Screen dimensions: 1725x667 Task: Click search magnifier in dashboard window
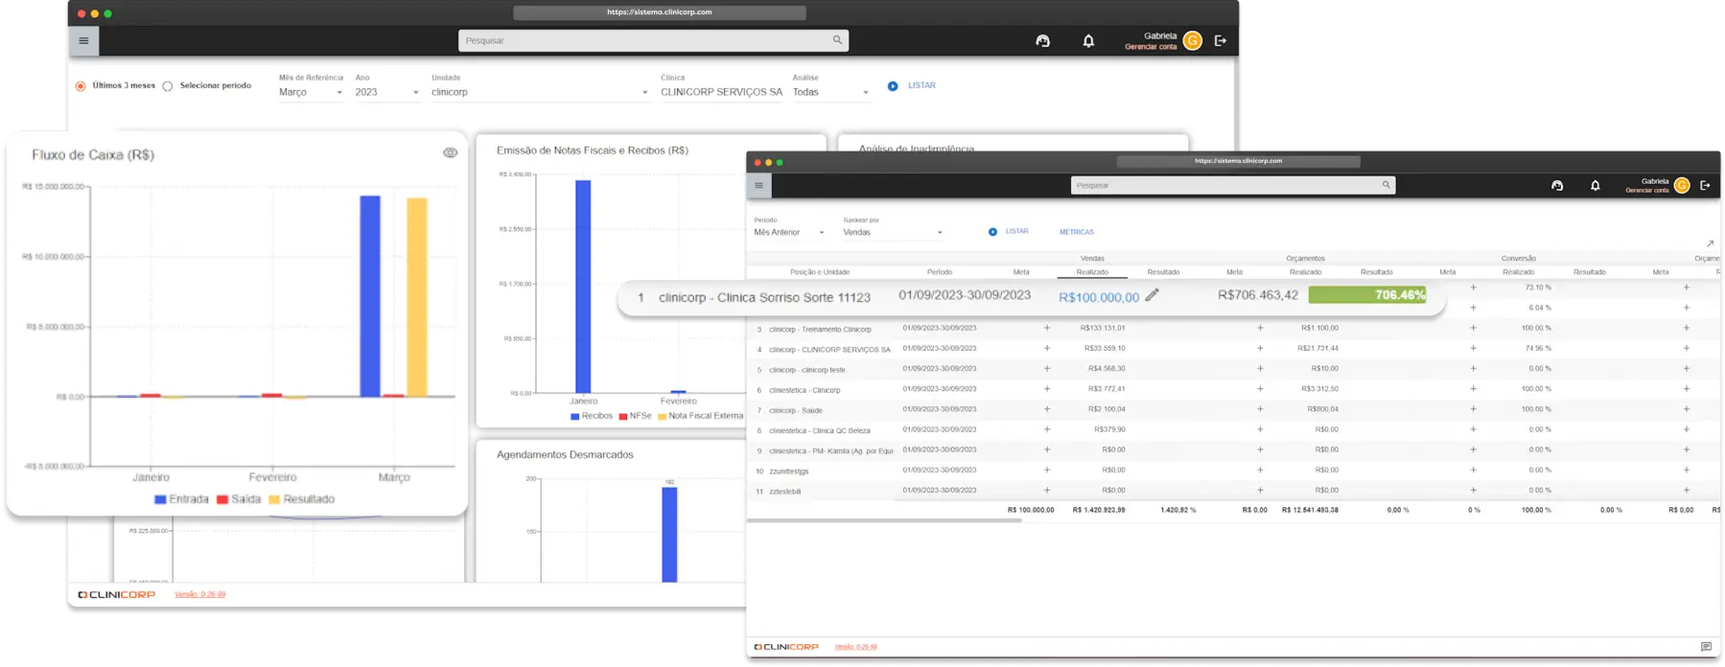coord(837,40)
